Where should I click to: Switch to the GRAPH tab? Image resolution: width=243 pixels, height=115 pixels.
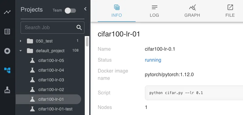[x=192, y=11]
